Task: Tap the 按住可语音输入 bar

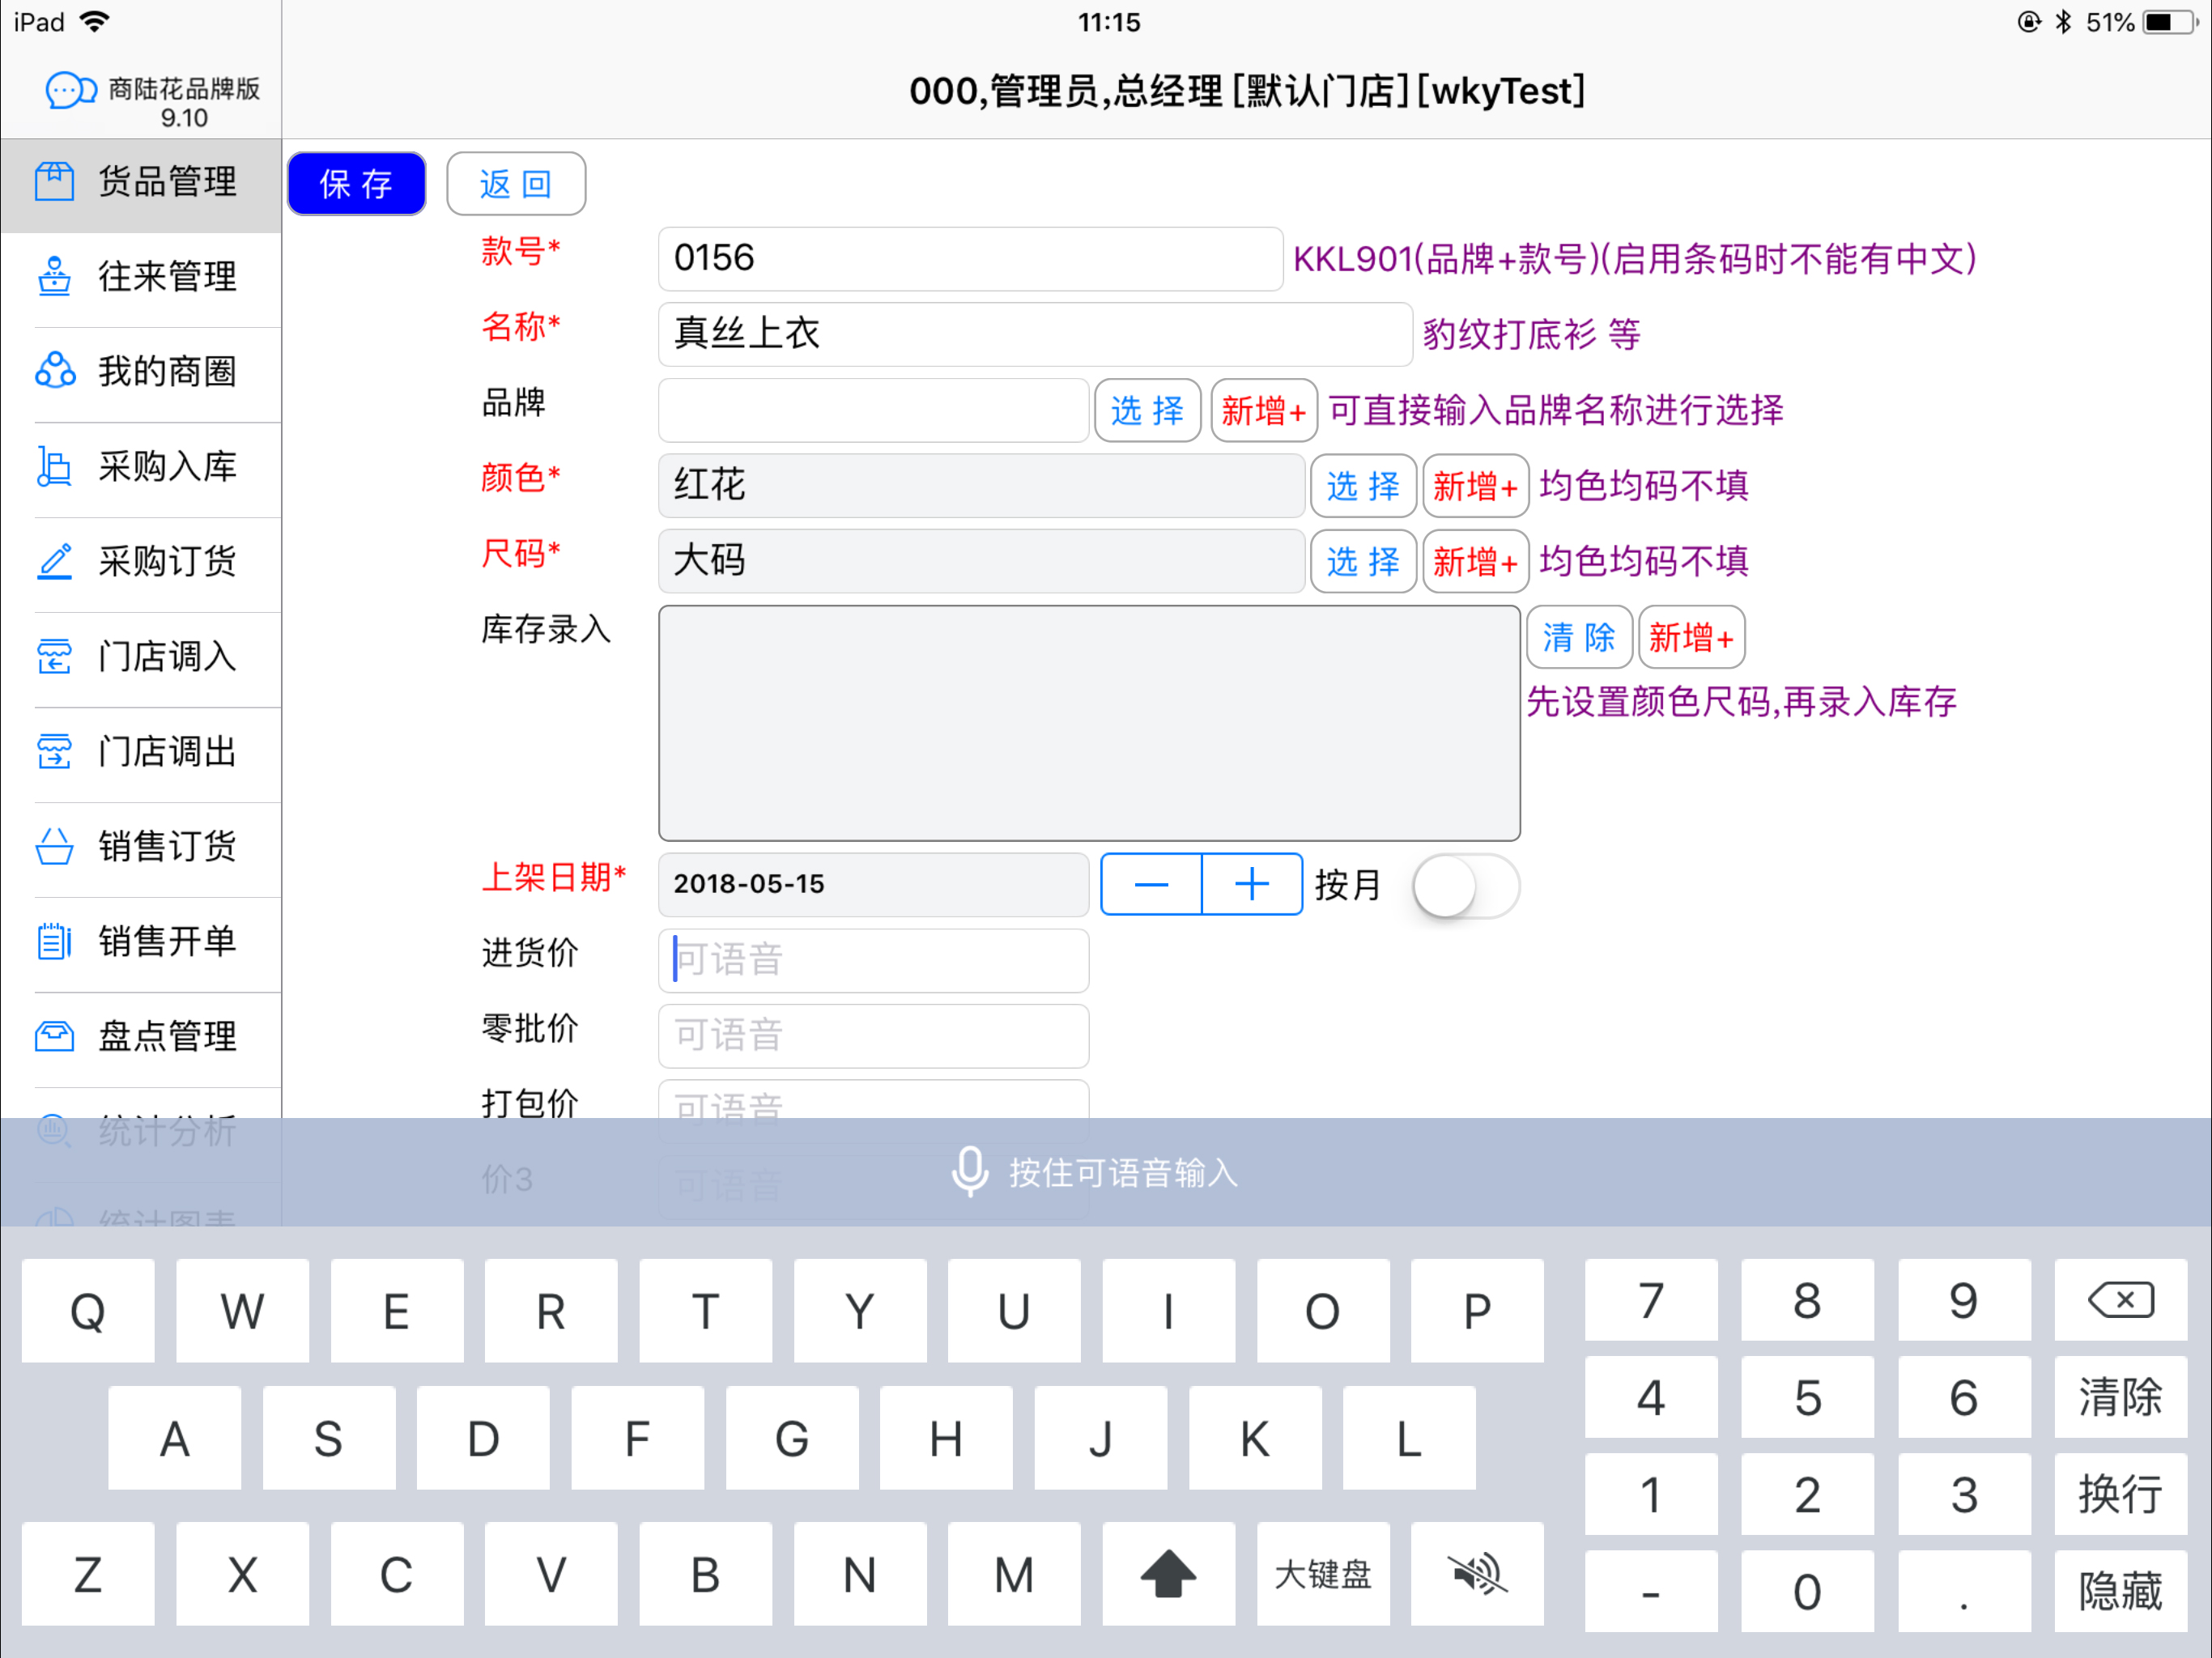Action: (x=1106, y=1172)
